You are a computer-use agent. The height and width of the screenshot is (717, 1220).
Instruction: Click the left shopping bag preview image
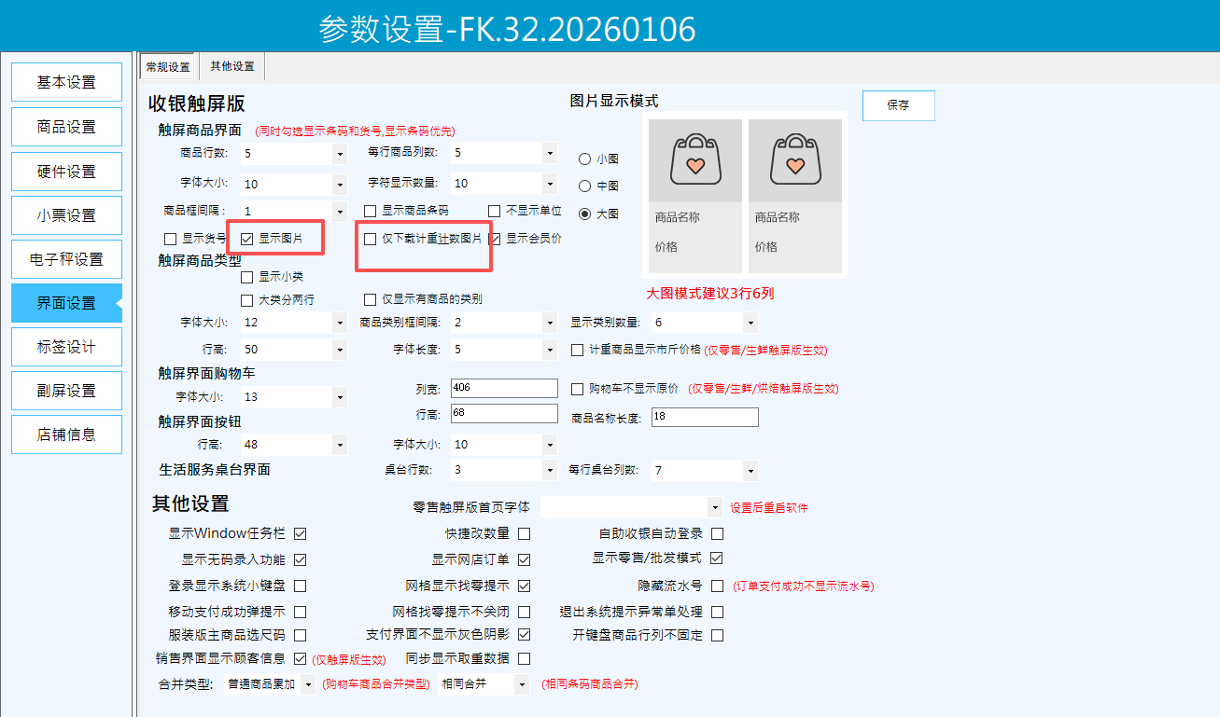pyautogui.click(x=694, y=159)
